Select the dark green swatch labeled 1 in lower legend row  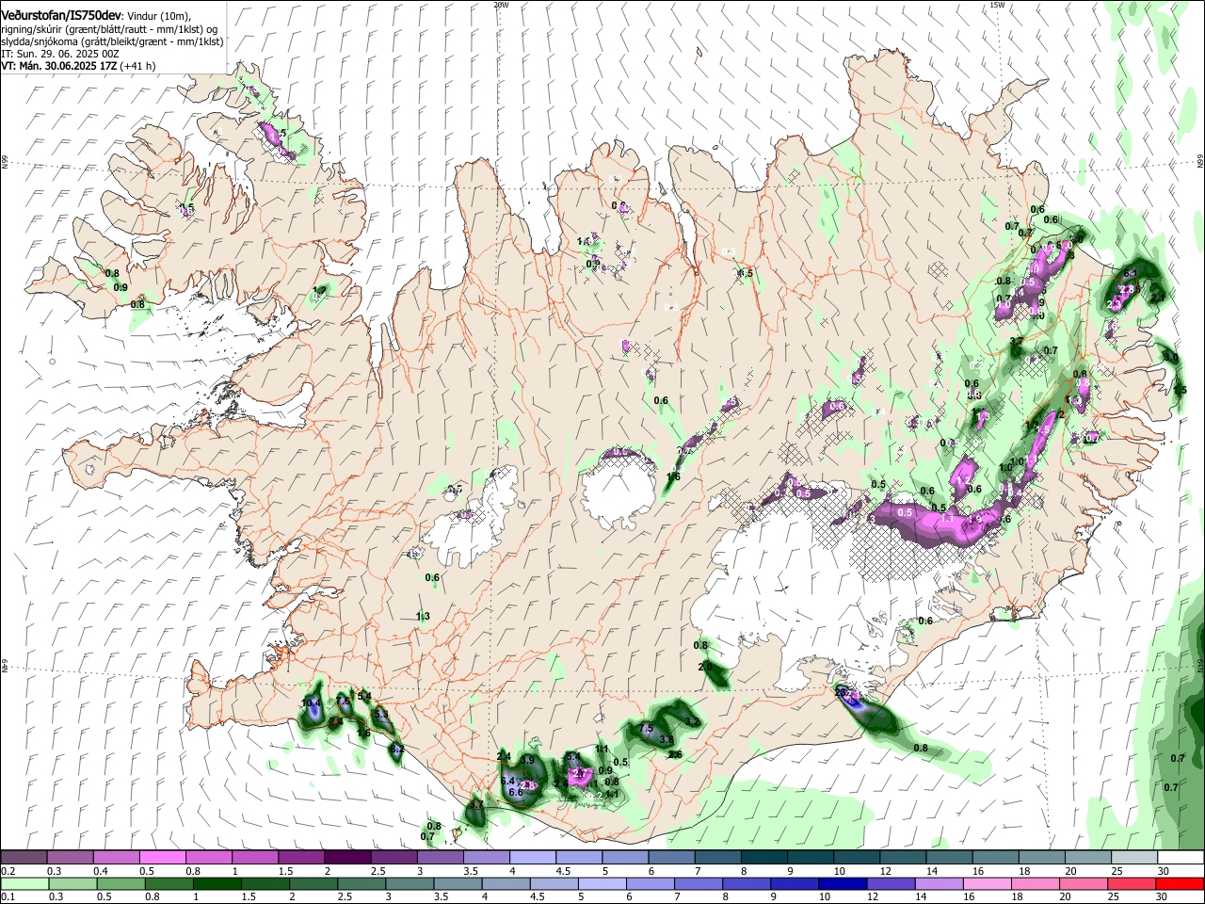(x=217, y=883)
